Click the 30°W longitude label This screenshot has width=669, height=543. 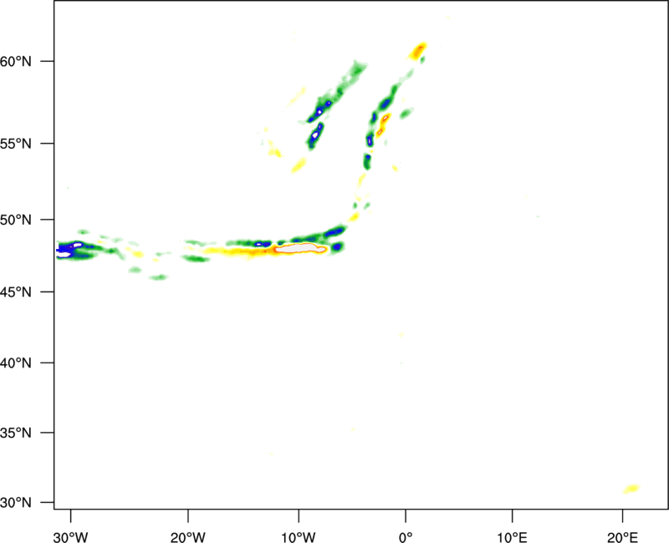coord(71,537)
